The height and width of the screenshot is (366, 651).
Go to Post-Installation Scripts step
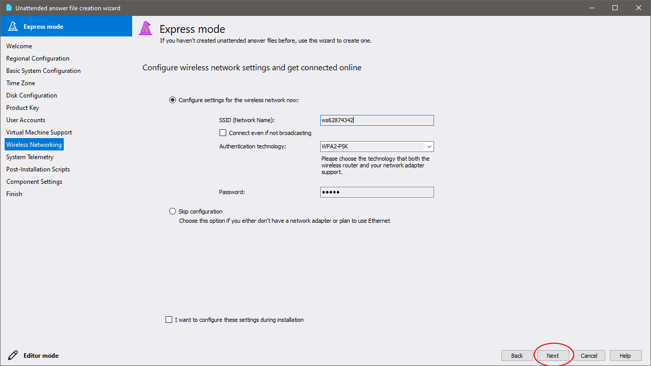[38, 169]
